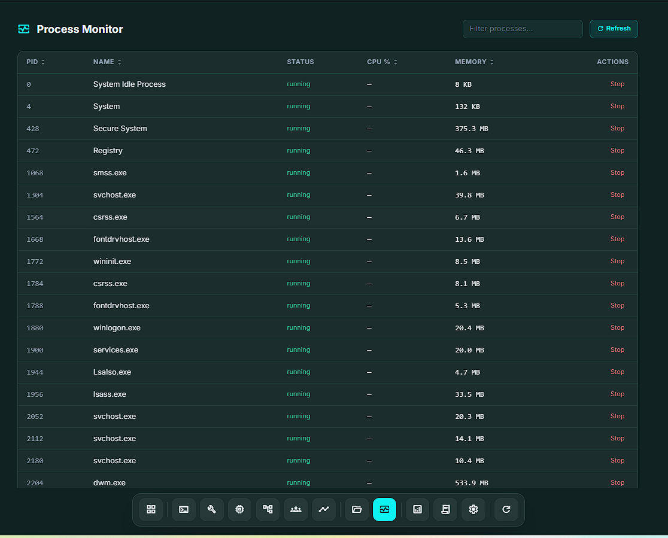This screenshot has width=668, height=538.
Task: Click the Filter processes input field
Action: coord(522,29)
